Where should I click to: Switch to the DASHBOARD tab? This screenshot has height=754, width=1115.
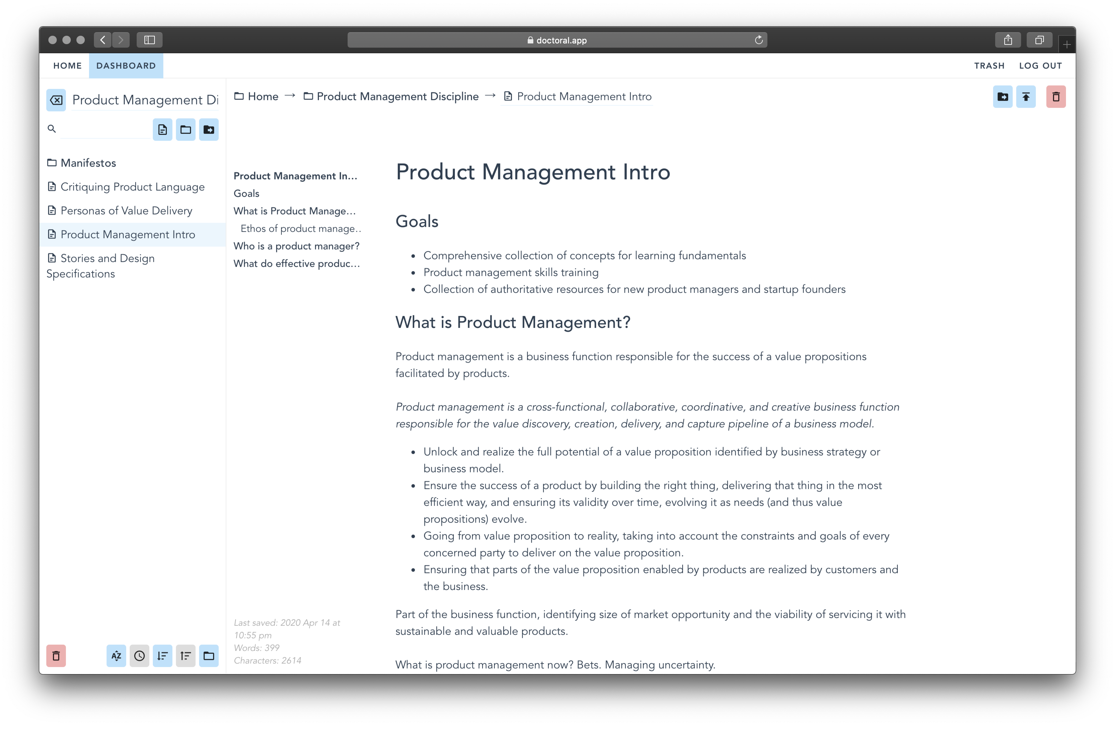[126, 66]
